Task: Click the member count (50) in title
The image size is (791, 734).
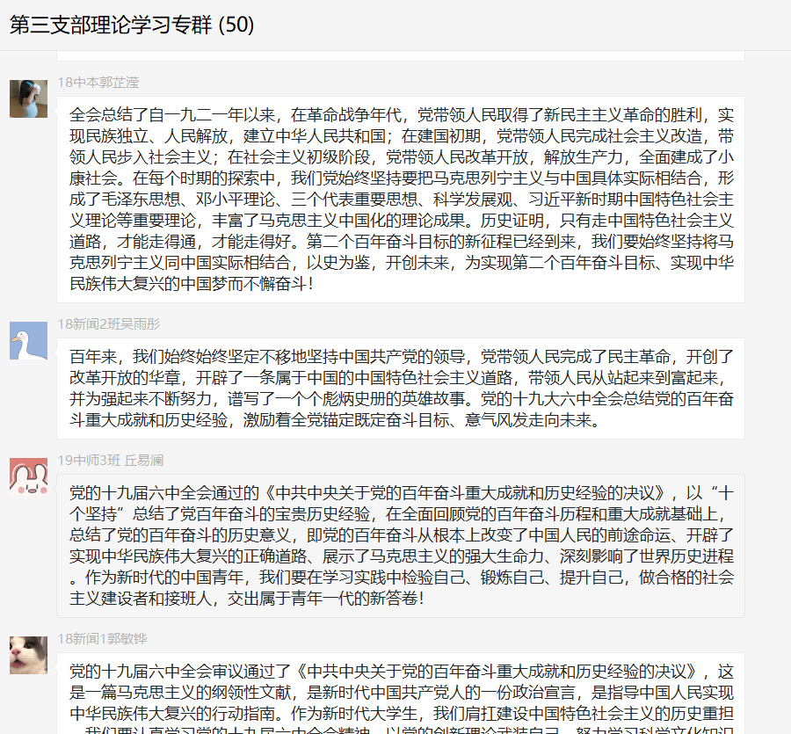Action: [x=236, y=25]
